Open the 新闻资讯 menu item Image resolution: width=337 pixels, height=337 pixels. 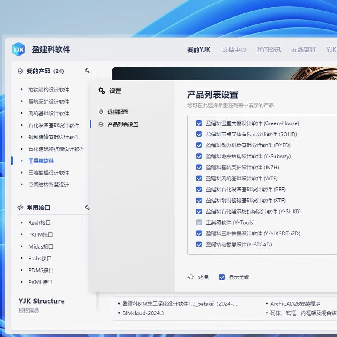tap(270, 49)
